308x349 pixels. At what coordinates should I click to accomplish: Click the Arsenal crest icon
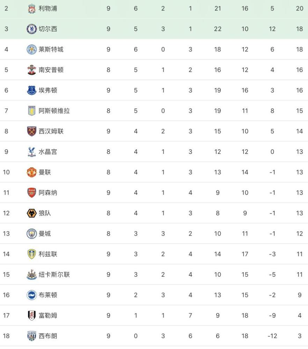[31, 193]
